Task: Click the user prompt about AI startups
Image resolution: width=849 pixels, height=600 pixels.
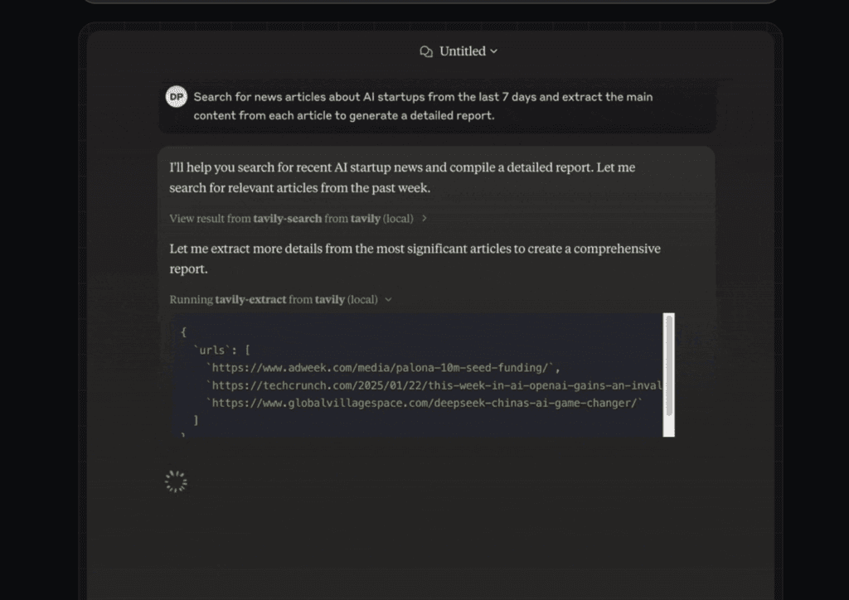Action: 423,106
